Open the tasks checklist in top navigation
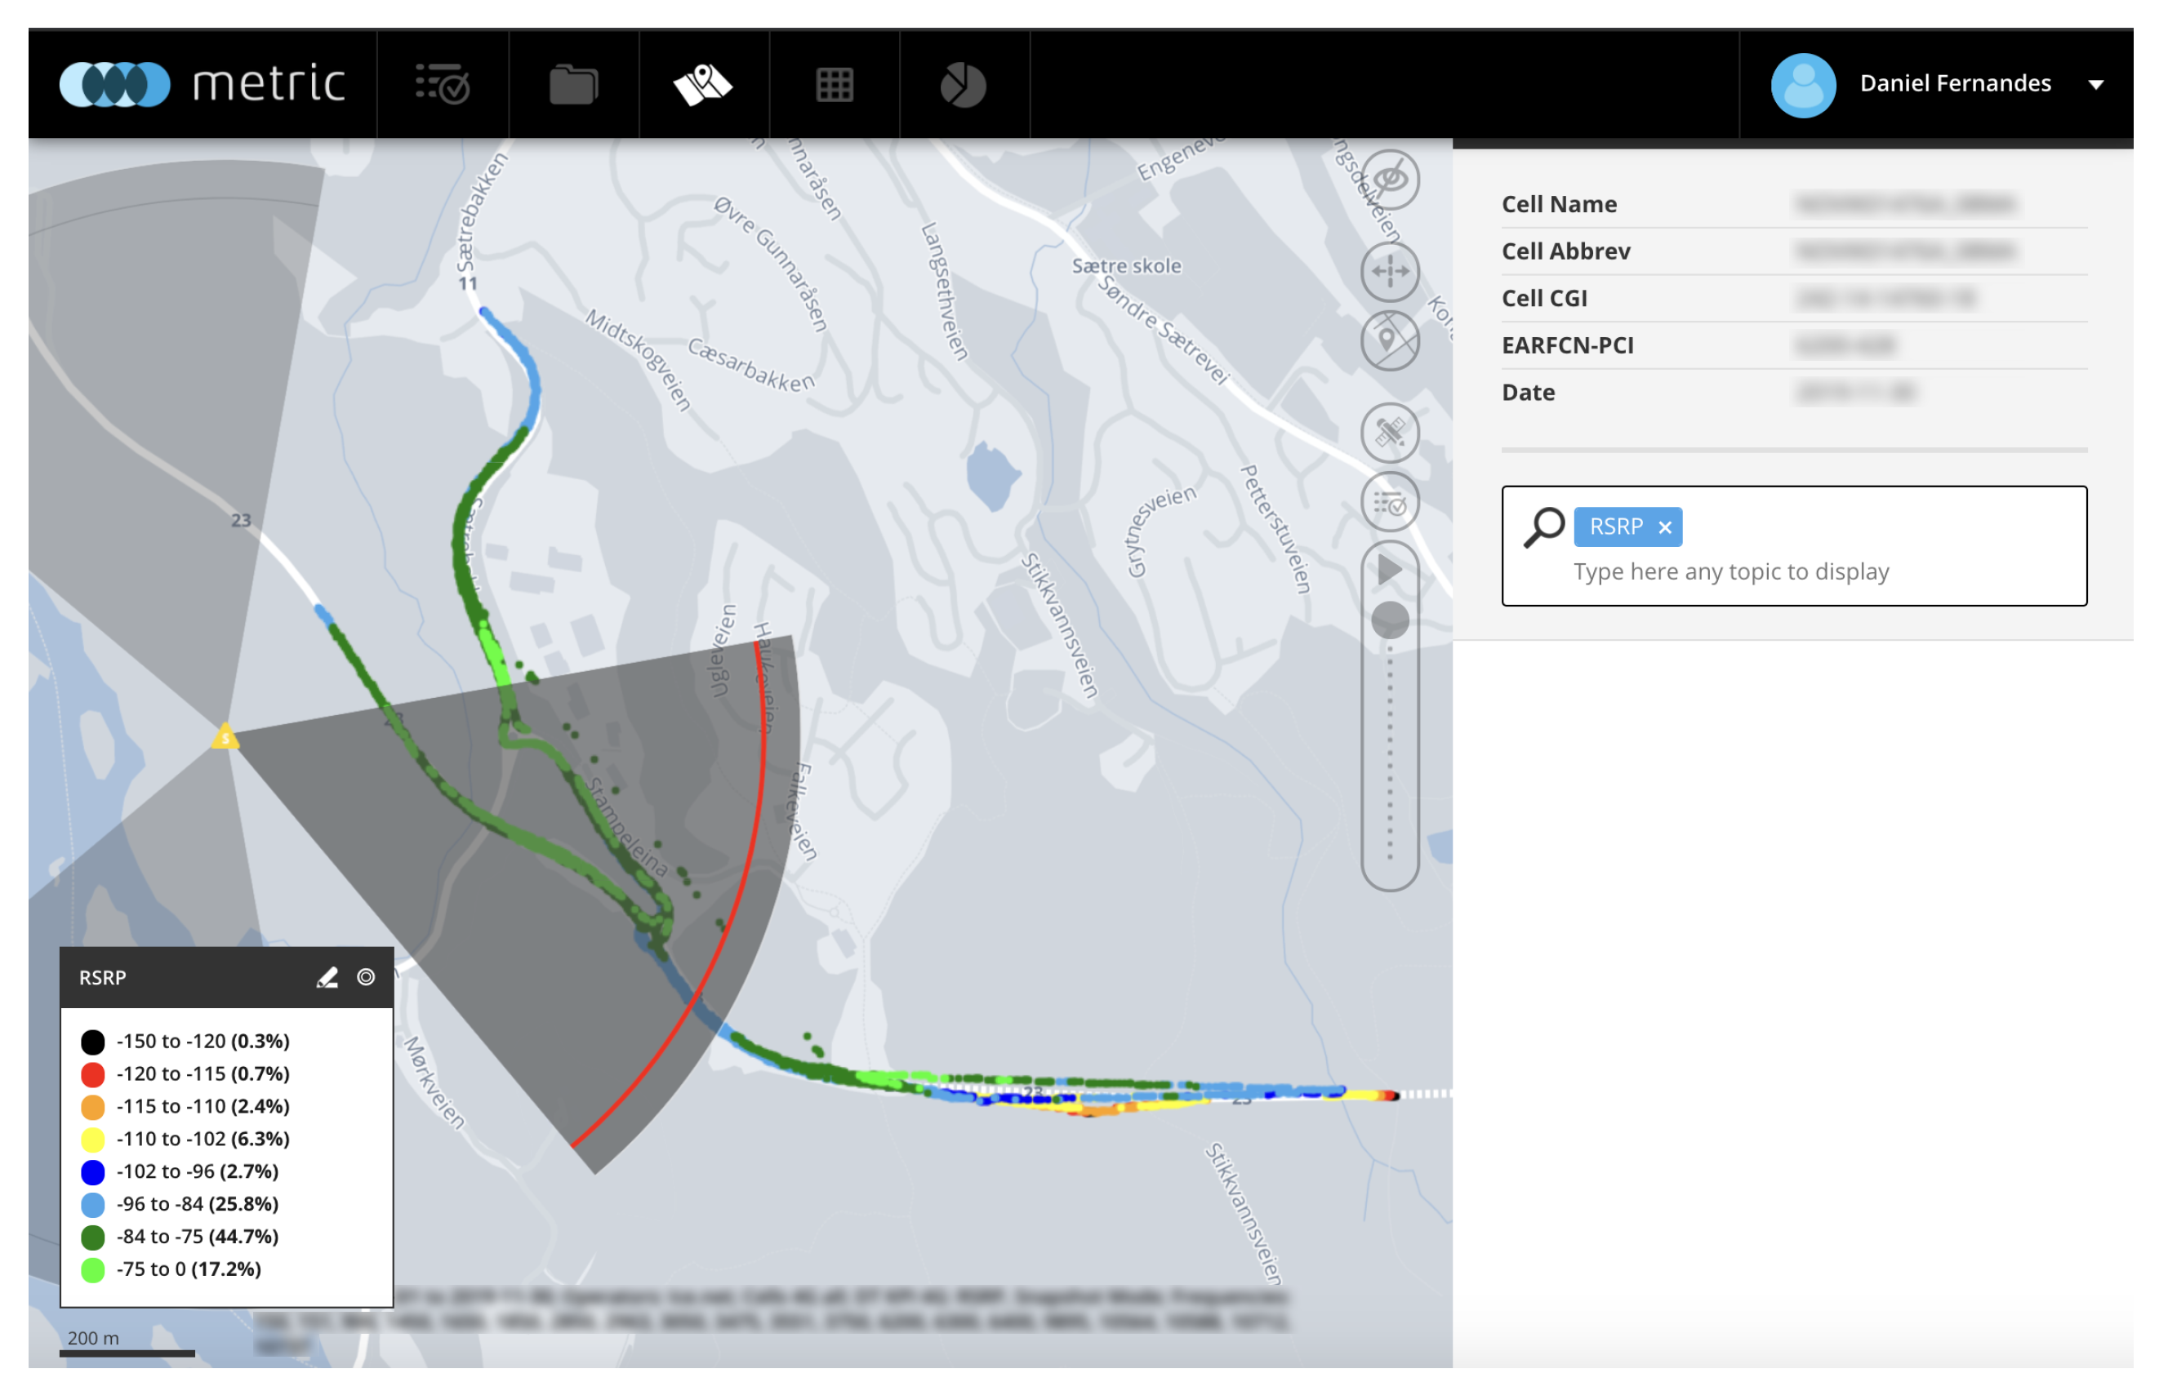The image size is (2168, 1391). (x=443, y=84)
